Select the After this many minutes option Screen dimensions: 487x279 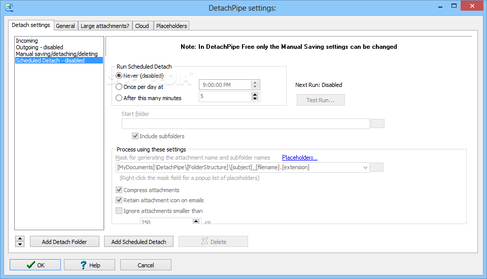click(119, 98)
